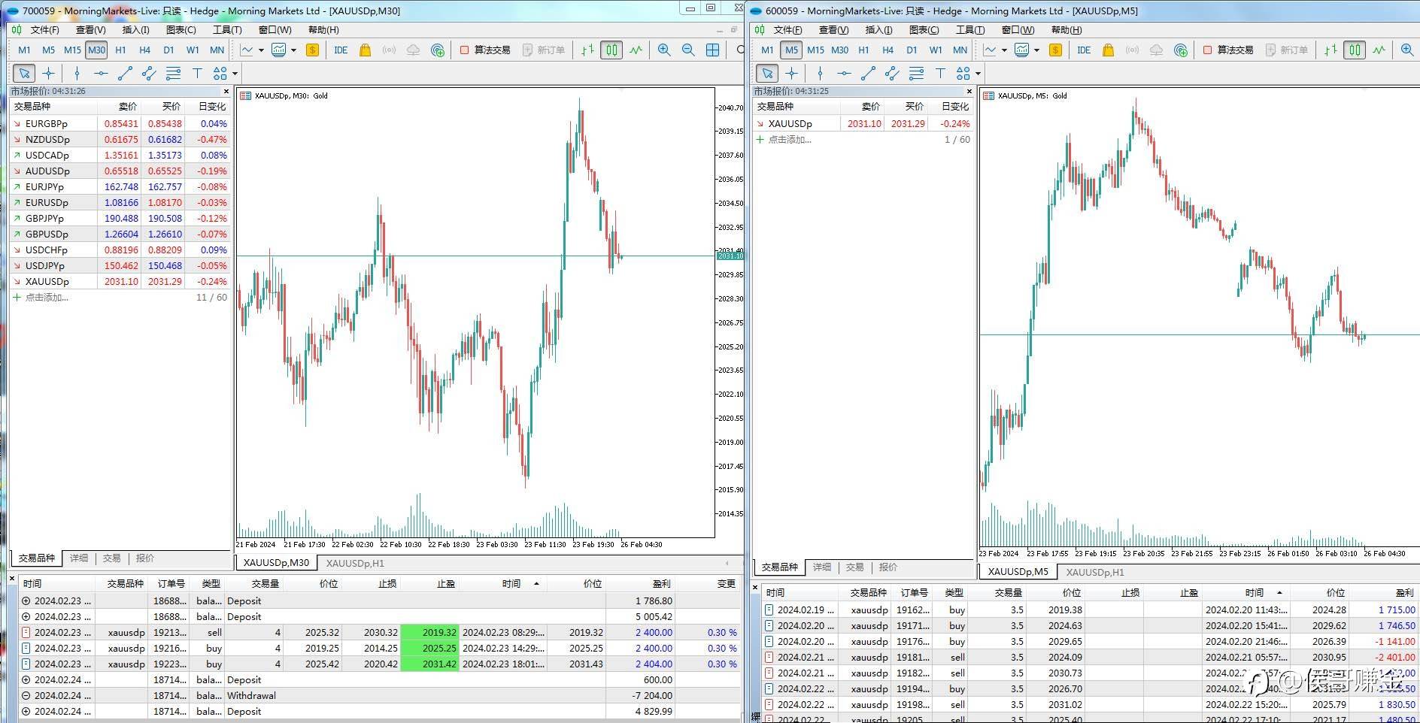This screenshot has height=723, width=1420.
Task: Click the tile windows grid icon in M30 window
Action: [713, 50]
